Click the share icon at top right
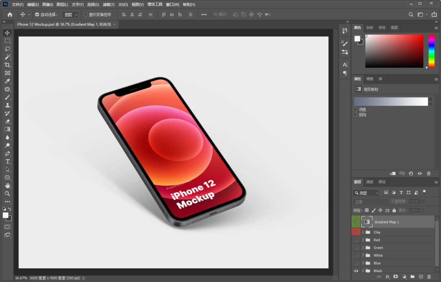 point(434,14)
